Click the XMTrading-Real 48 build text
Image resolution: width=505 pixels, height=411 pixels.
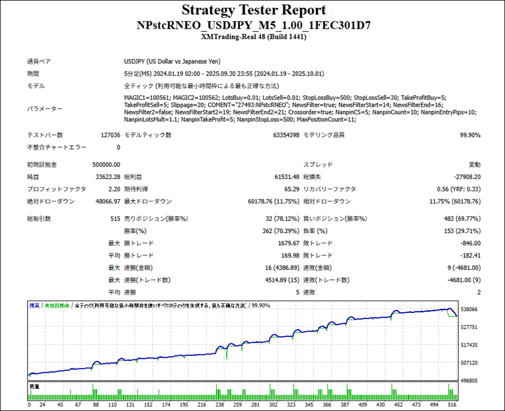pos(253,37)
